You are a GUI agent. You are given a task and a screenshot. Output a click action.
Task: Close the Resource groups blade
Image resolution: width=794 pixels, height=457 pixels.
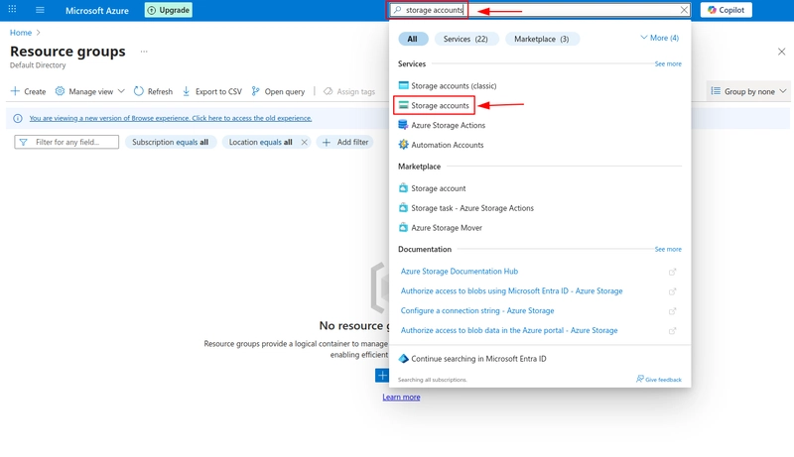tap(781, 52)
